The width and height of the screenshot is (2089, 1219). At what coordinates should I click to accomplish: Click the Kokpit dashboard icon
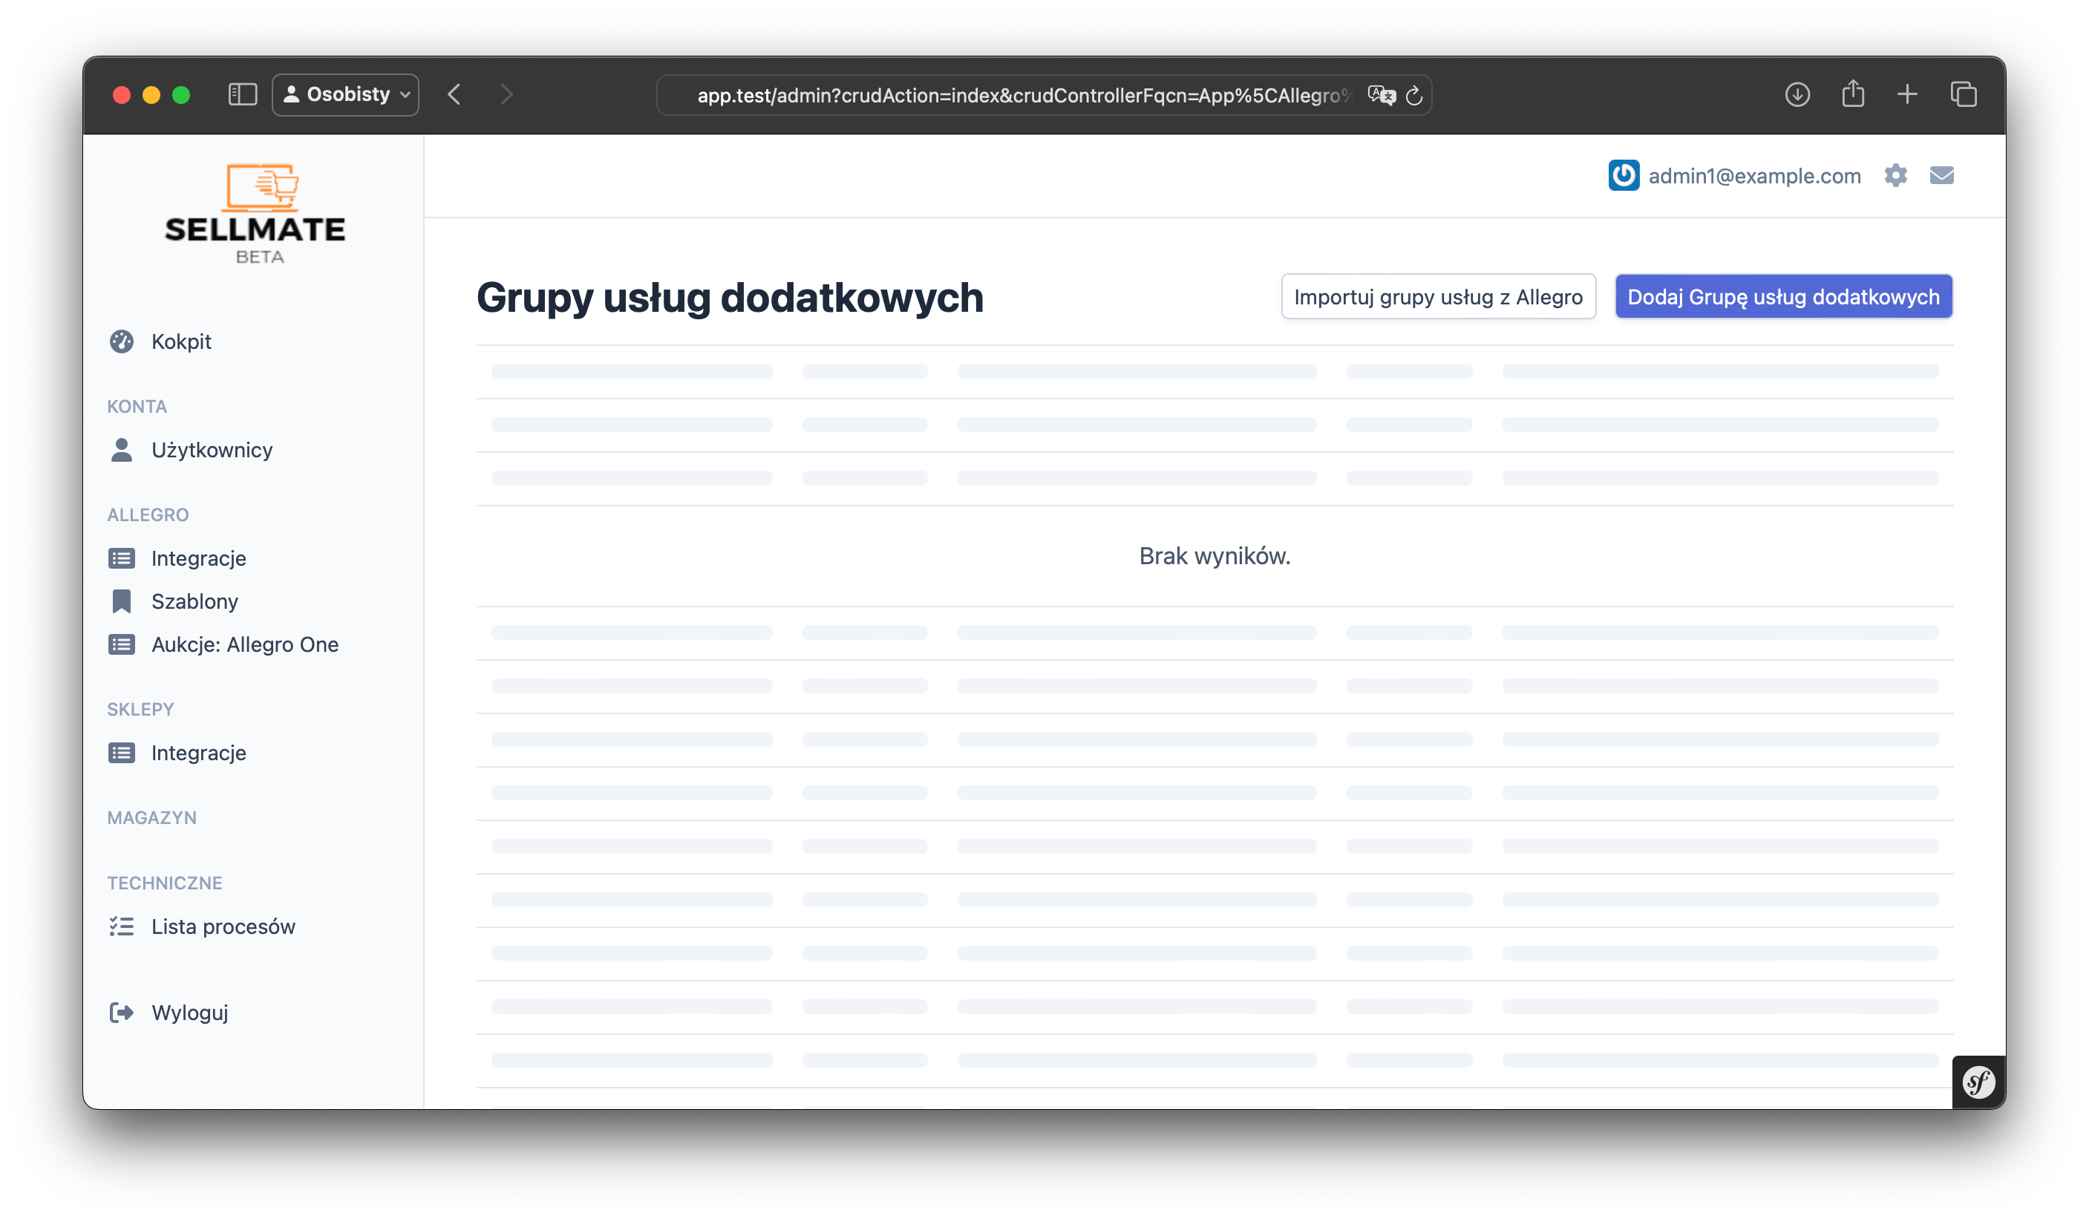click(x=122, y=341)
